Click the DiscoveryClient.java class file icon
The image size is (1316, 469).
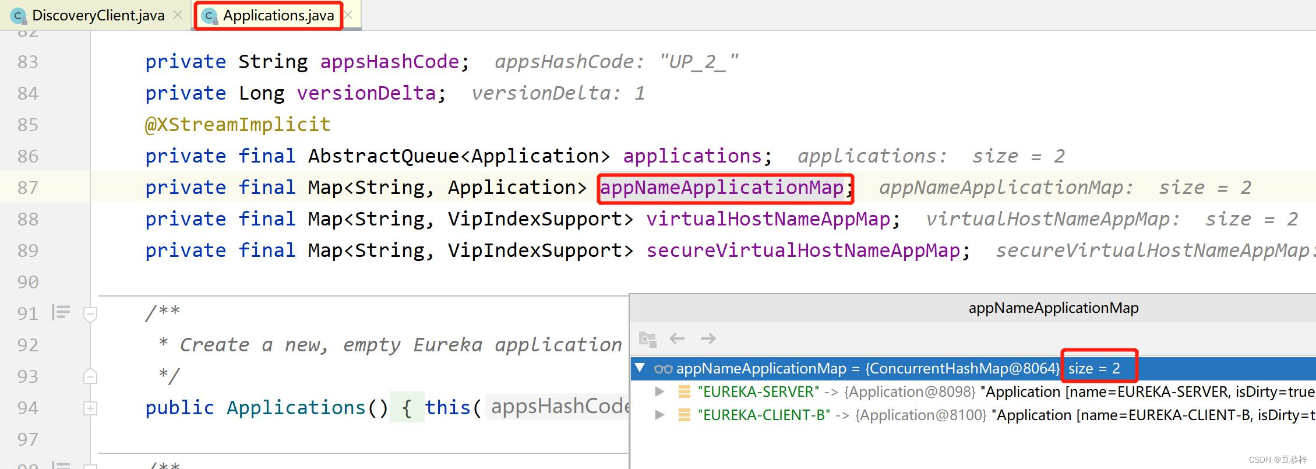tap(19, 16)
